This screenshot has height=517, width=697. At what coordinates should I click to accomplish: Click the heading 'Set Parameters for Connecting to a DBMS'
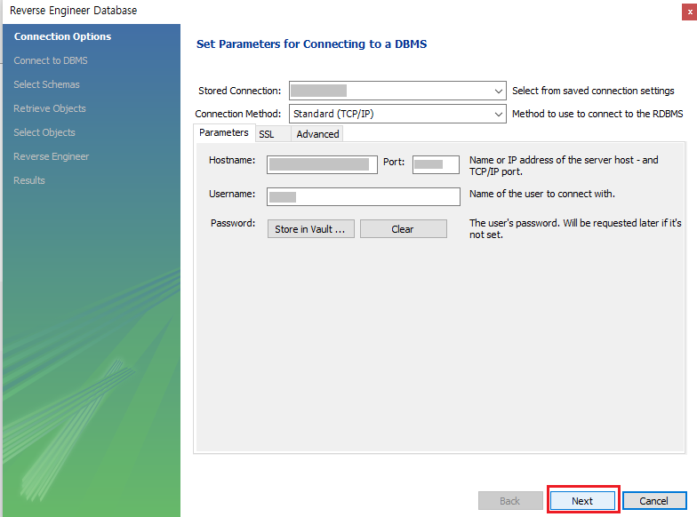311,44
